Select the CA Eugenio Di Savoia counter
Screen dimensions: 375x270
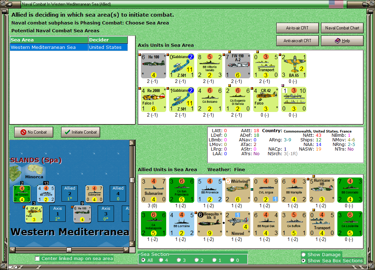tap(238, 99)
